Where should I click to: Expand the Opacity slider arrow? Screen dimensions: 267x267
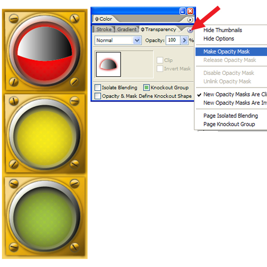click(x=184, y=40)
